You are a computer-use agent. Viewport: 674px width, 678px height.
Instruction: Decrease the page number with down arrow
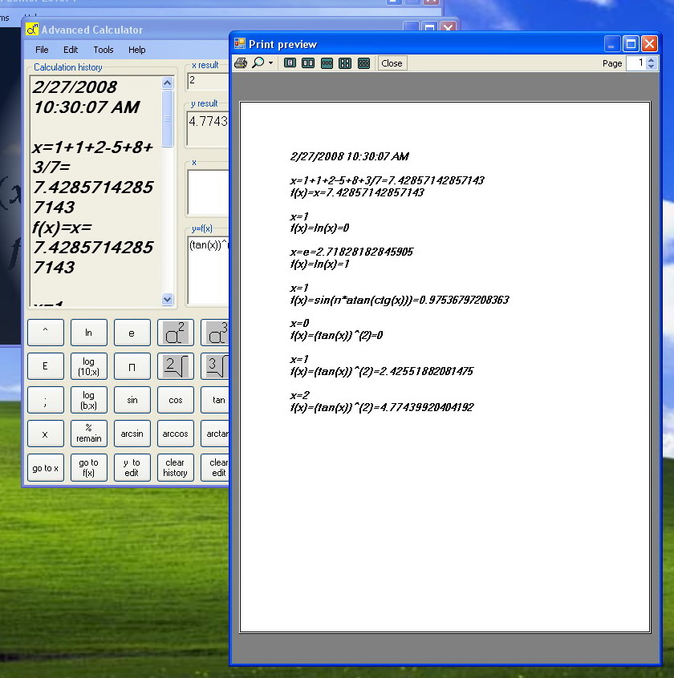tap(652, 67)
